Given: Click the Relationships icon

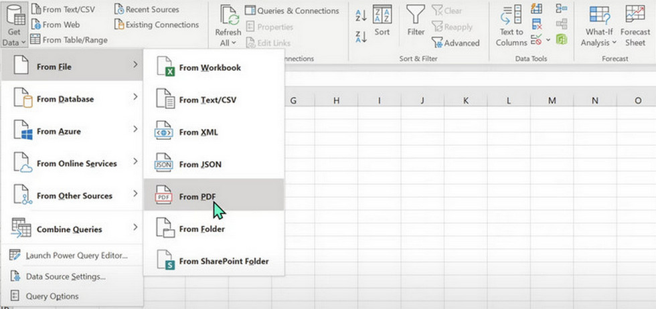Looking at the screenshot, I should click(562, 24).
